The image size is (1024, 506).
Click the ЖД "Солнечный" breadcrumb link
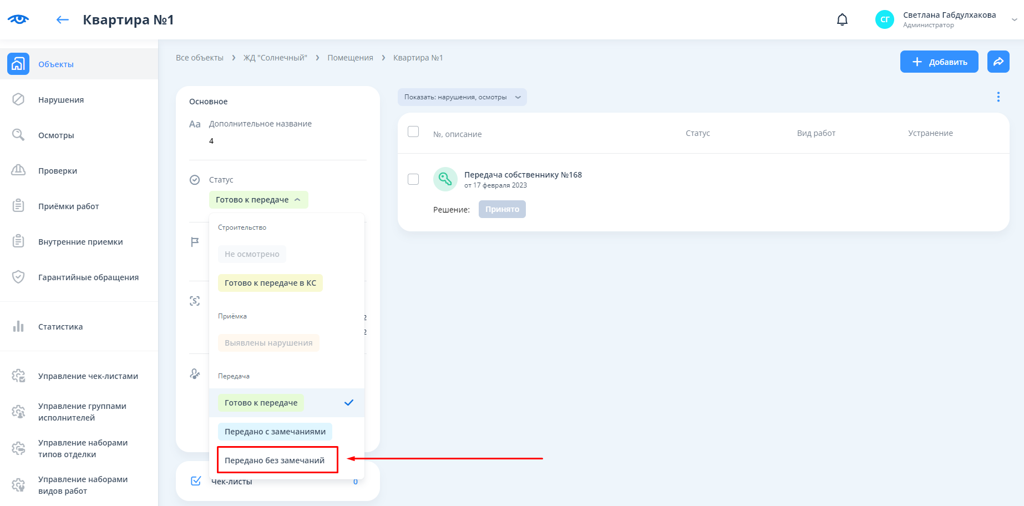point(275,58)
